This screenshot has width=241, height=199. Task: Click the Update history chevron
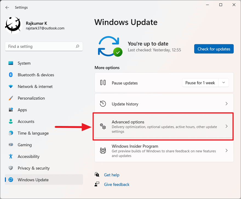[226, 104]
